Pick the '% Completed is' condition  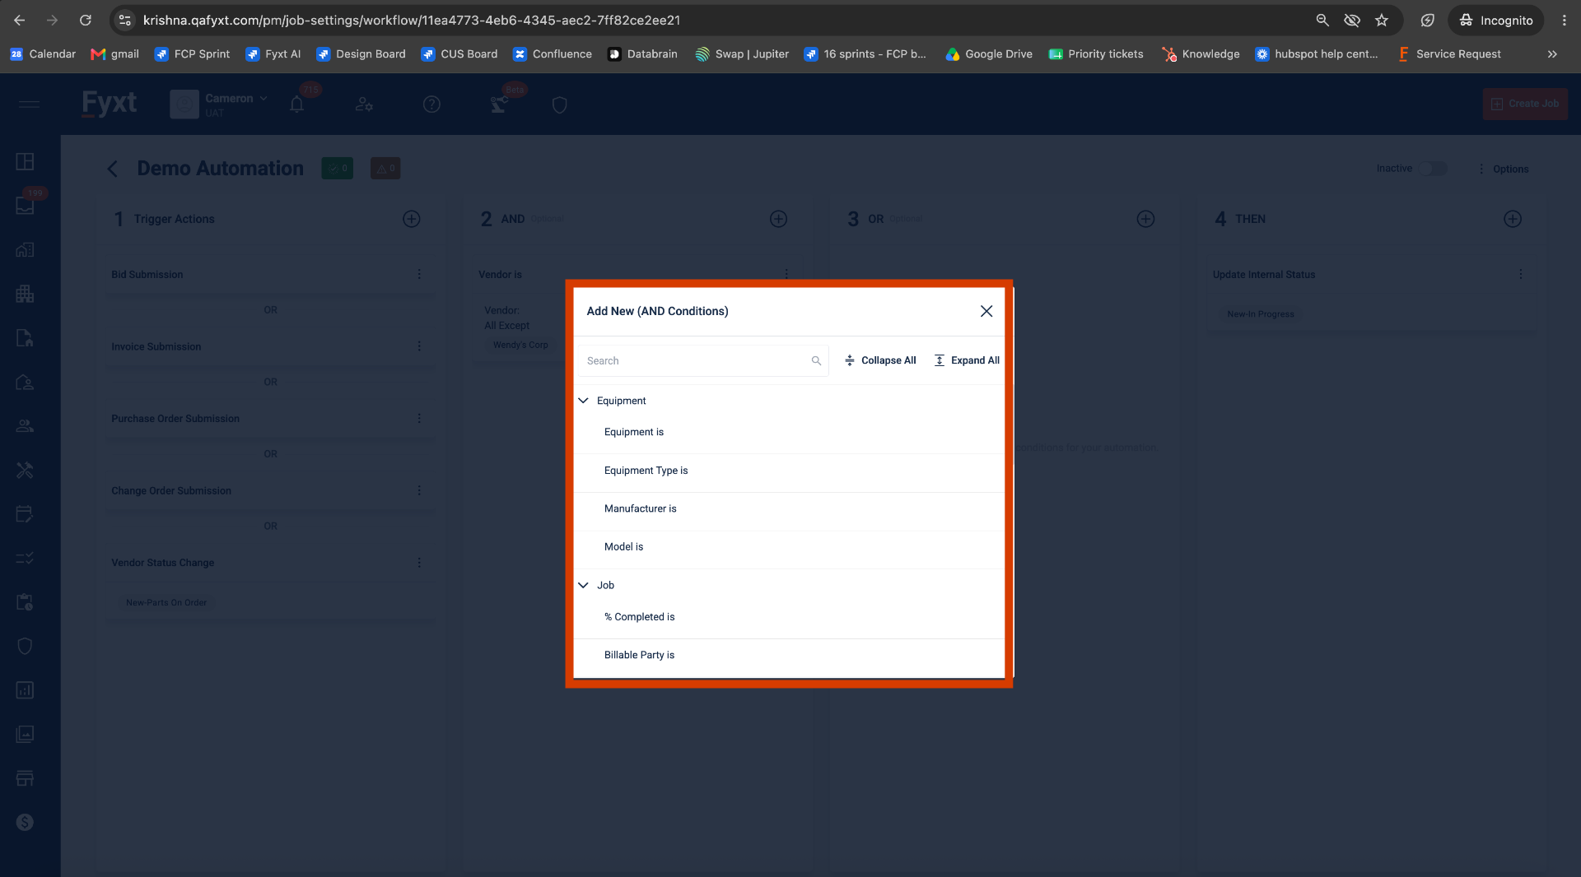[789, 617]
